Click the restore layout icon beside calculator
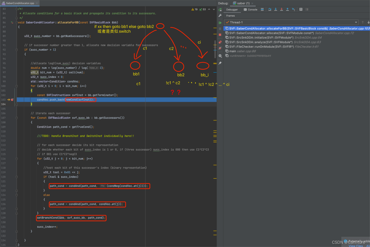 (x=307, y=10)
